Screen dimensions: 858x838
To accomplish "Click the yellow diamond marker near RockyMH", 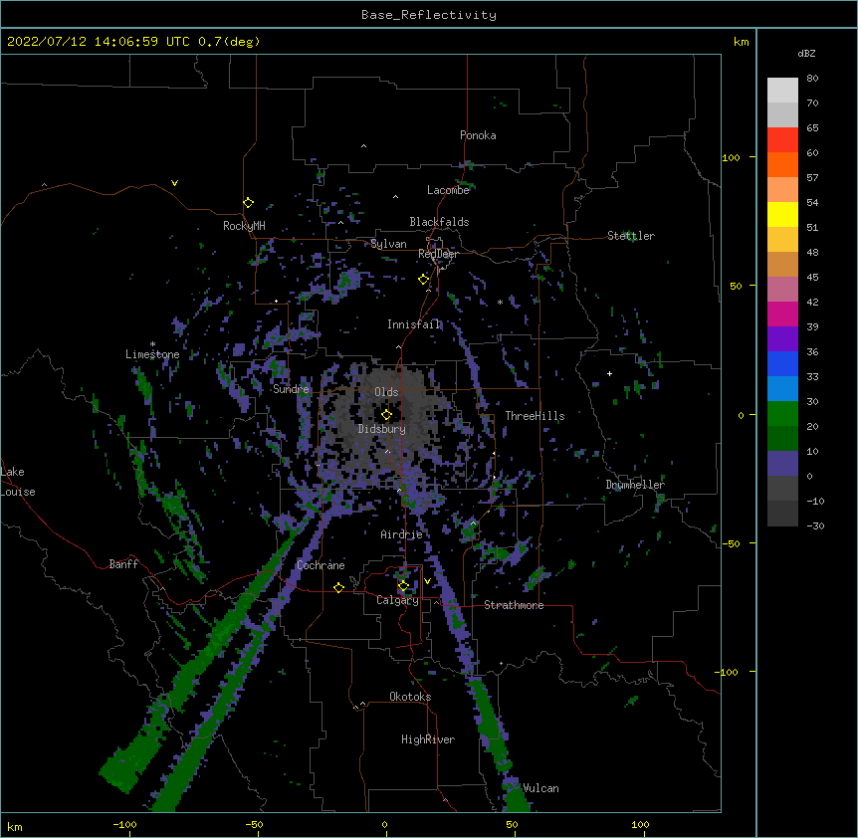I will (248, 203).
